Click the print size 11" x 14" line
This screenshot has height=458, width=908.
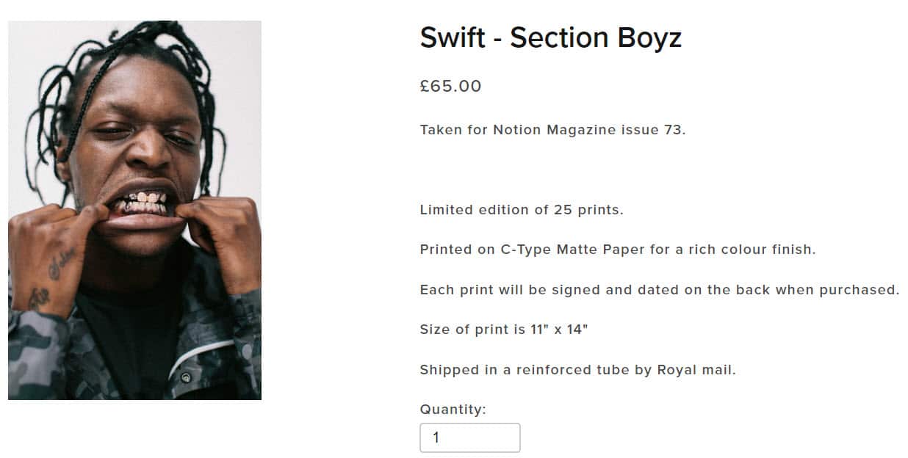(503, 330)
